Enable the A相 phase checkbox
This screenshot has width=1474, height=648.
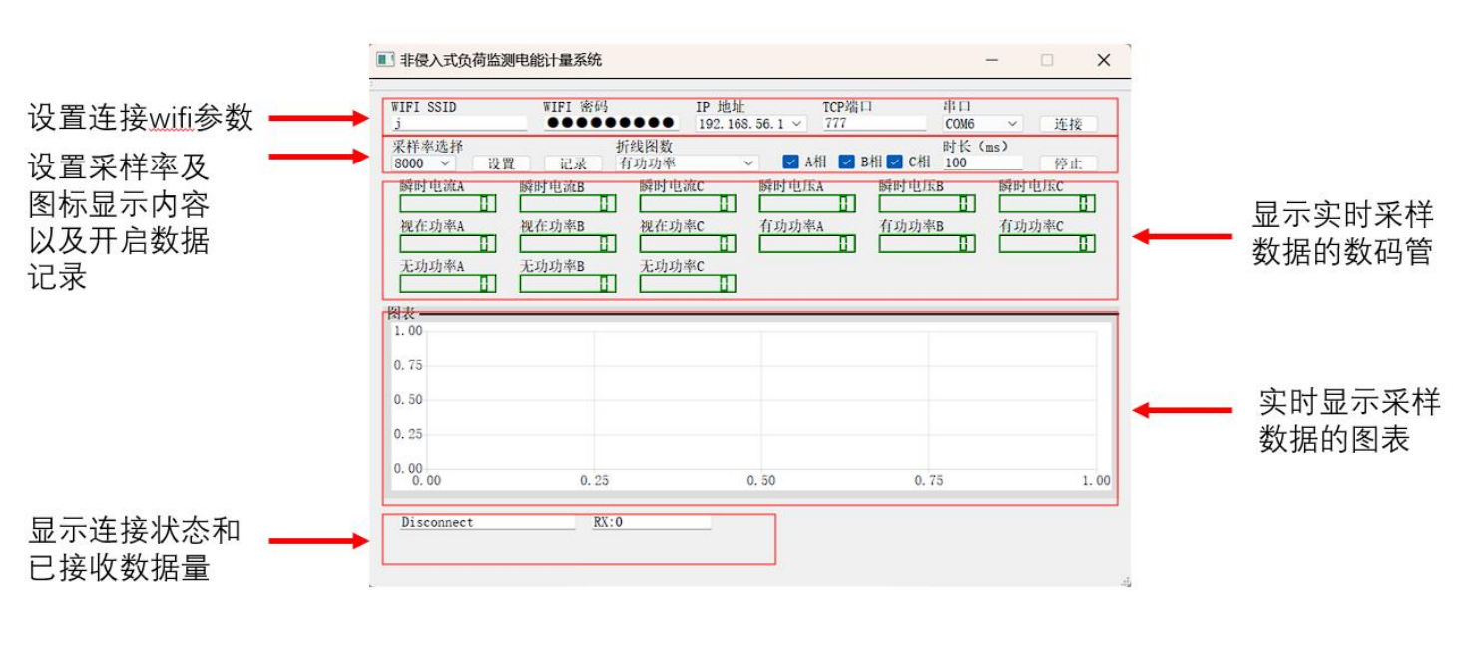point(790,162)
